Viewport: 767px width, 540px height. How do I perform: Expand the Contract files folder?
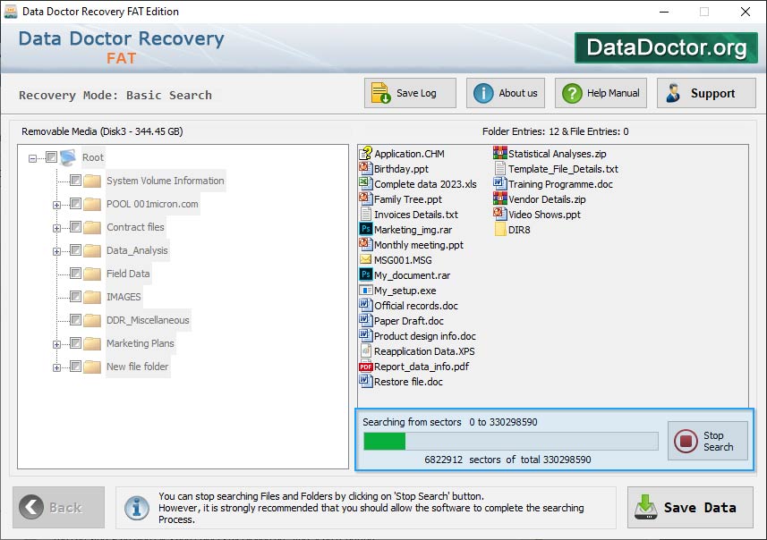(x=56, y=228)
